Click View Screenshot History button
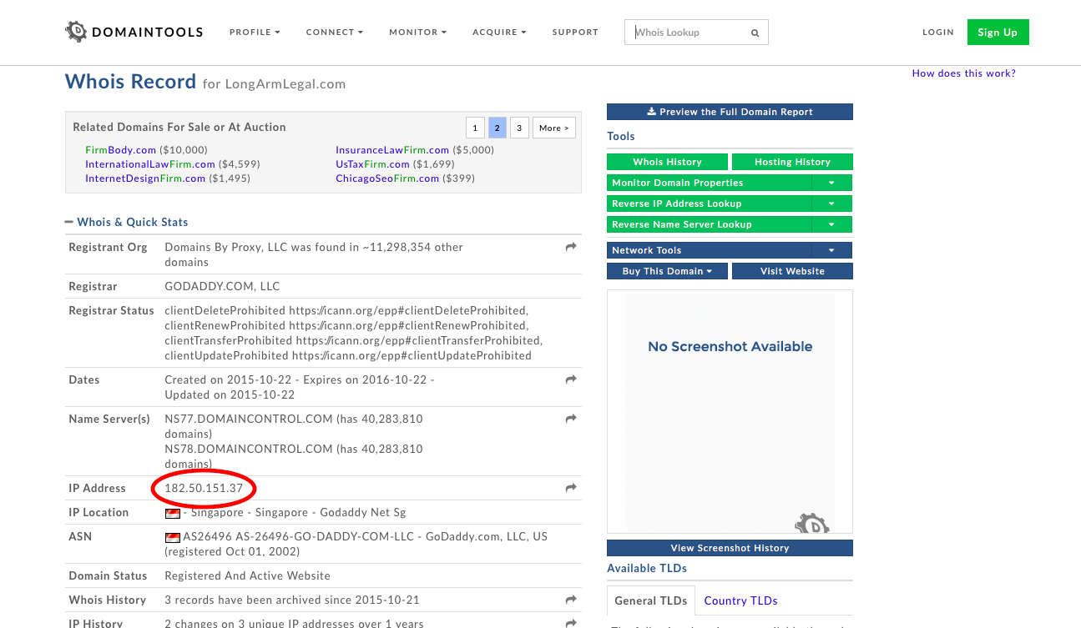 click(x=730, y=548)
